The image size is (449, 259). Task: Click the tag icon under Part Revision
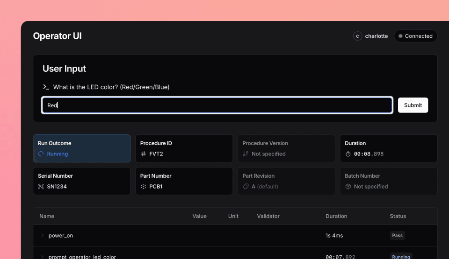click(246, 186)
